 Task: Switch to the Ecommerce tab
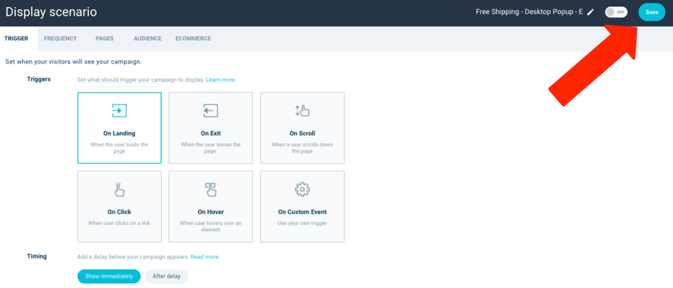point(193,39)
